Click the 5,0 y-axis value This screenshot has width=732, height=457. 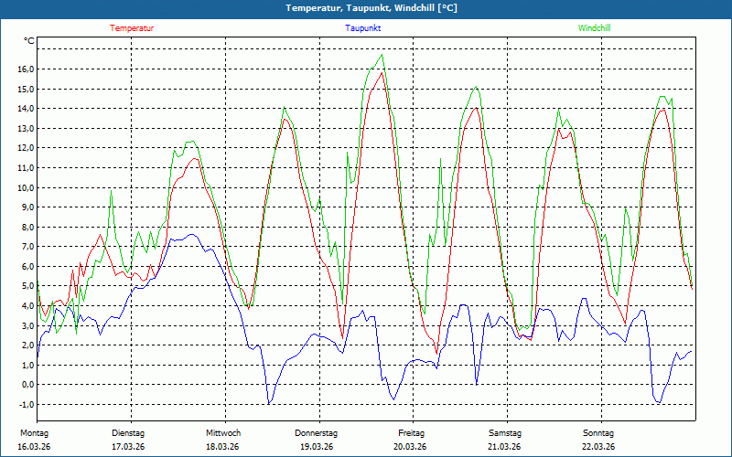(x=27, y=286)
